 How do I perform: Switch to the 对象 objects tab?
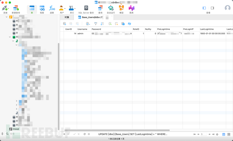point(67,17)
